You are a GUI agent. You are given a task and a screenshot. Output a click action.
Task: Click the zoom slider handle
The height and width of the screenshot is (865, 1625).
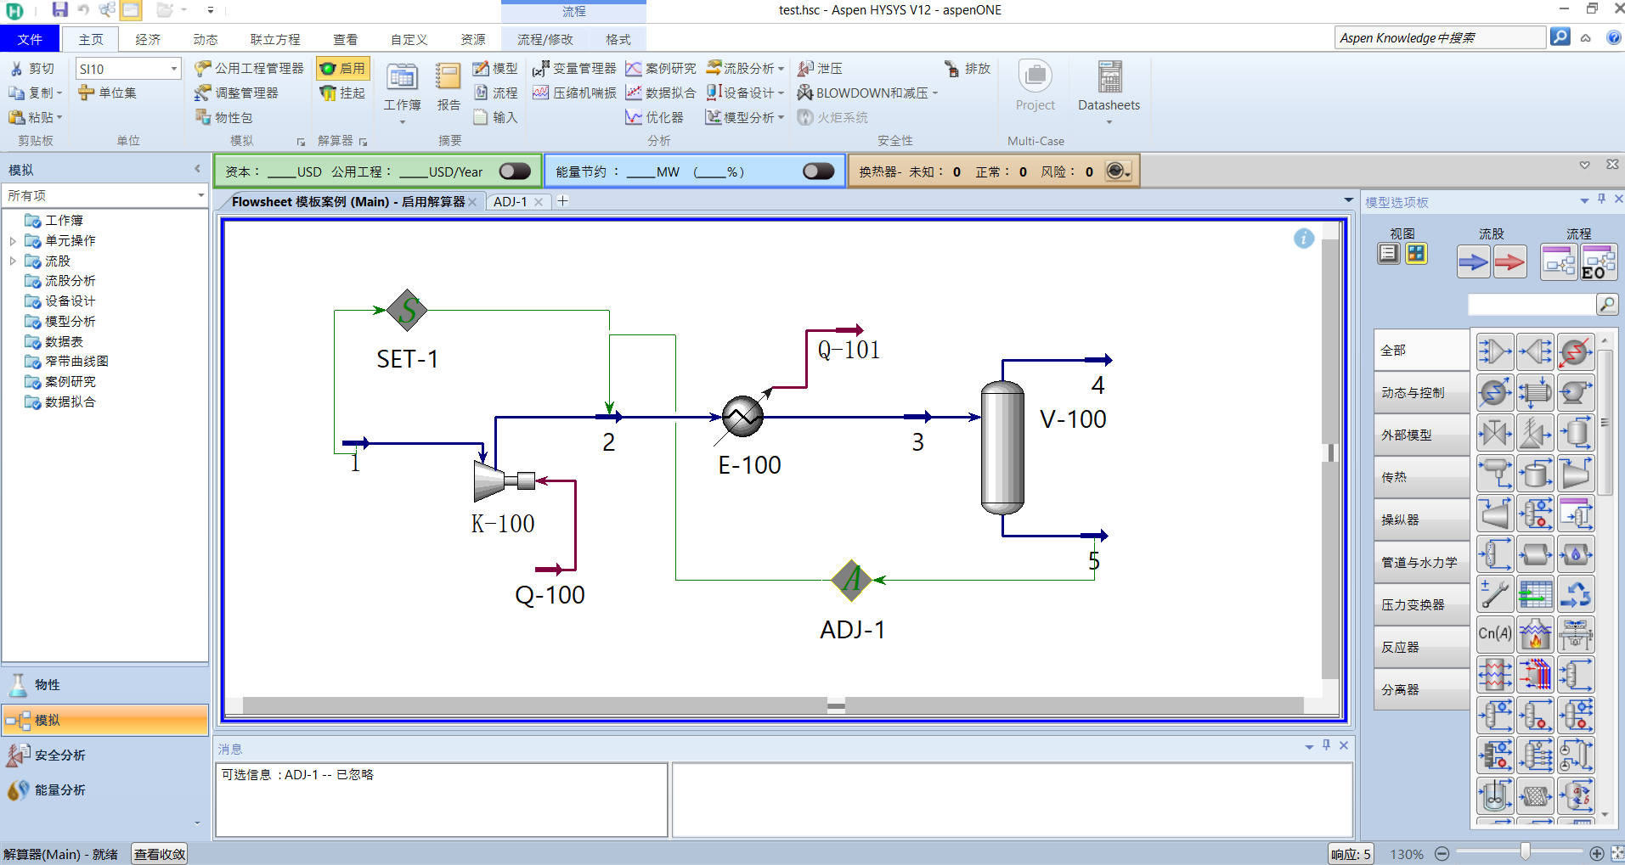[x=1526, y=852]
